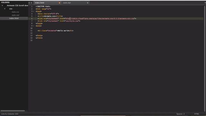Click line number 1 in the gutter
The image size is (206, 116).
pyautogui.click(x=32, y=6)
